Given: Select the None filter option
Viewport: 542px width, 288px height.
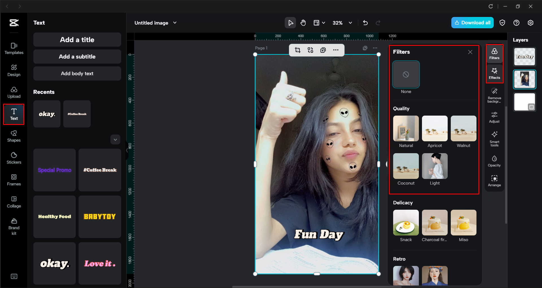Looking at the screenshot, I should 406,74.
